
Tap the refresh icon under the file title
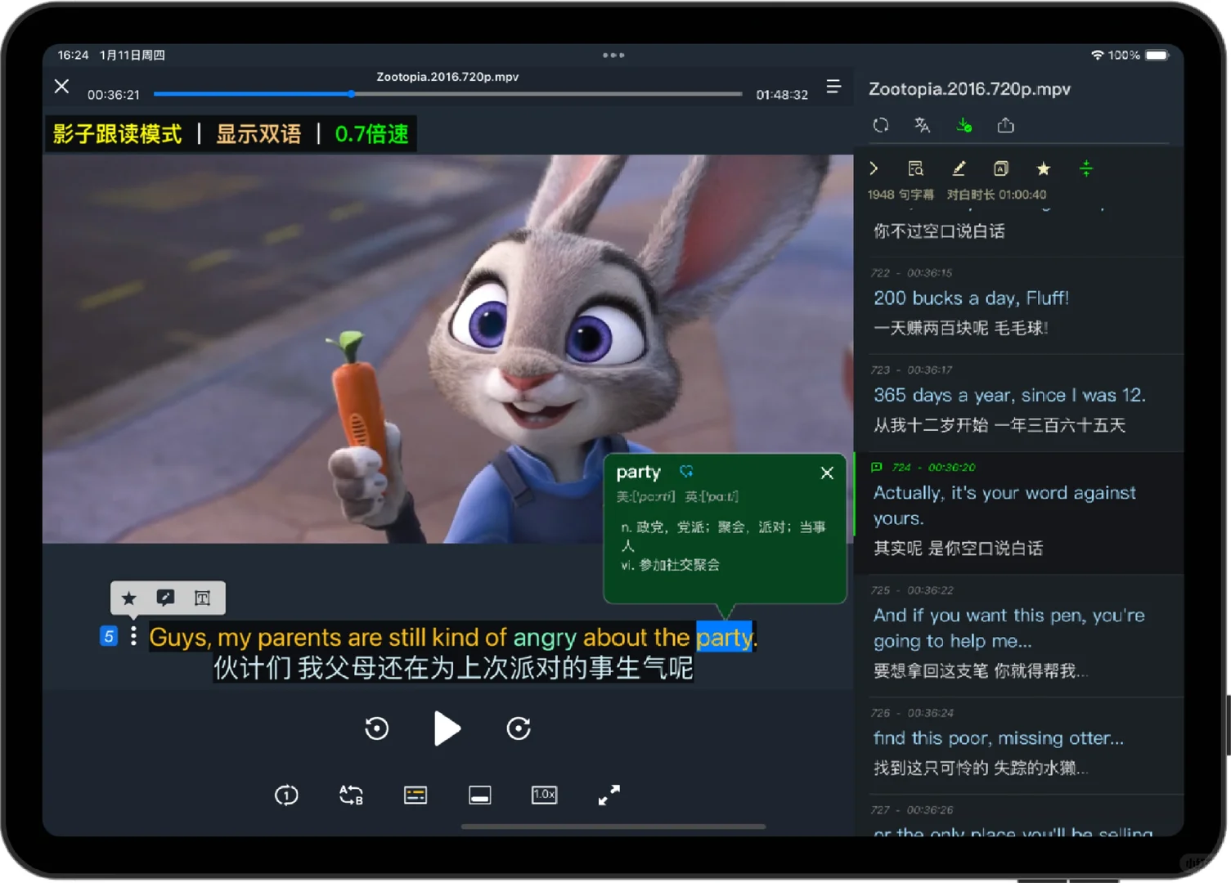point(881,125)
